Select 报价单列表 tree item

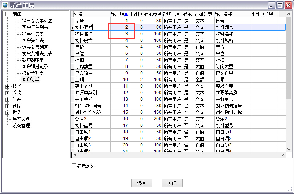tap(33, 73)
